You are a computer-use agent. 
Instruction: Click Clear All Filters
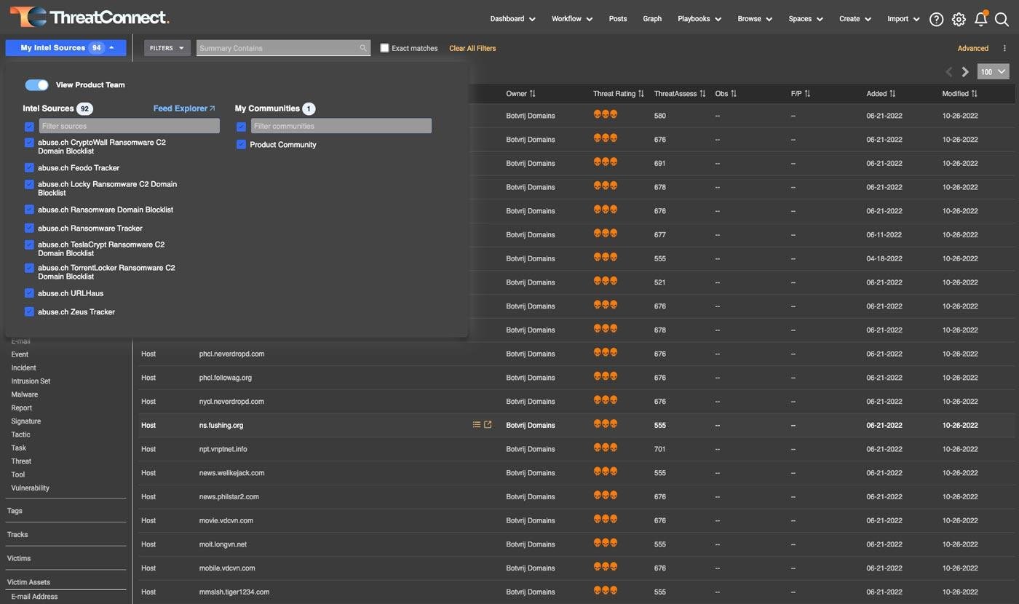(472, 48)
